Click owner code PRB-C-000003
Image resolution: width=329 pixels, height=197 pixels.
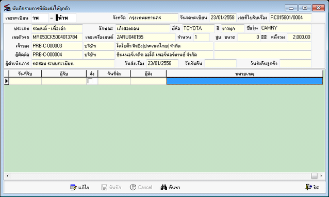(57, 46)
